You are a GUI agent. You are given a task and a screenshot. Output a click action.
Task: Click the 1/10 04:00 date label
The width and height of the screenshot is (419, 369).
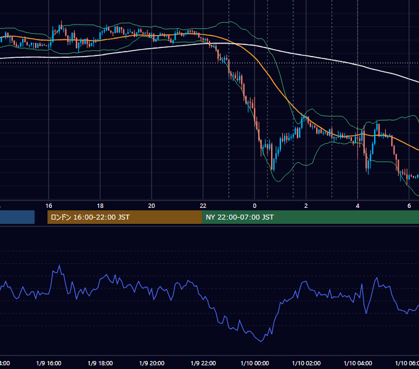point(358,363)
